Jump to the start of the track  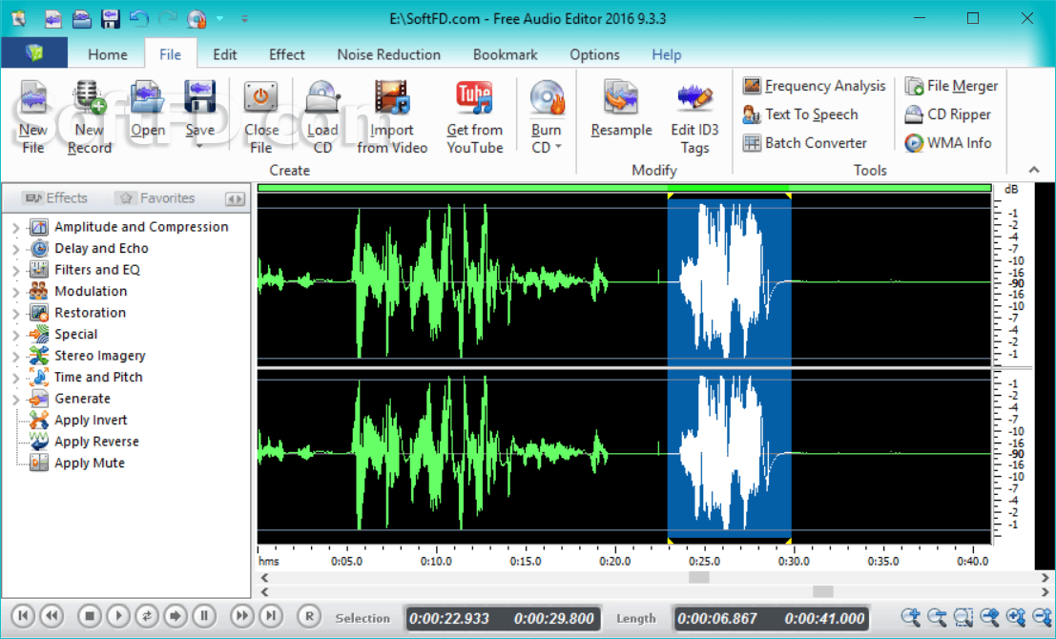pos(23,615)
